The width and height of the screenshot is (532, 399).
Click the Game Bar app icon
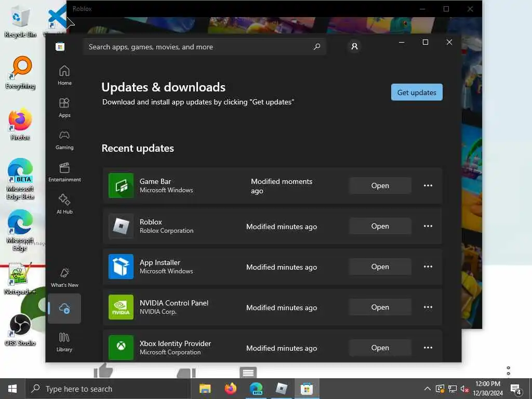121,185
